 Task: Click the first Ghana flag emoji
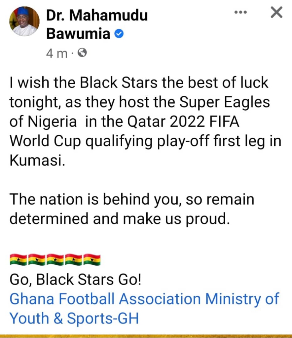[19, 260]
